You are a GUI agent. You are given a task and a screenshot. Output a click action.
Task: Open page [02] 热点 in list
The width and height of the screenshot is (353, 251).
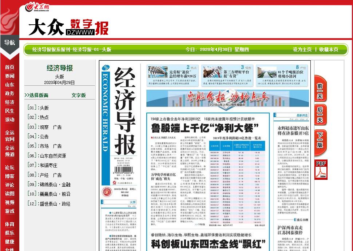coord(38,118)
